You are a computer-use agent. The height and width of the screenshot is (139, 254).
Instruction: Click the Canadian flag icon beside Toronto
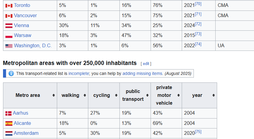click(x=9, y=5)
